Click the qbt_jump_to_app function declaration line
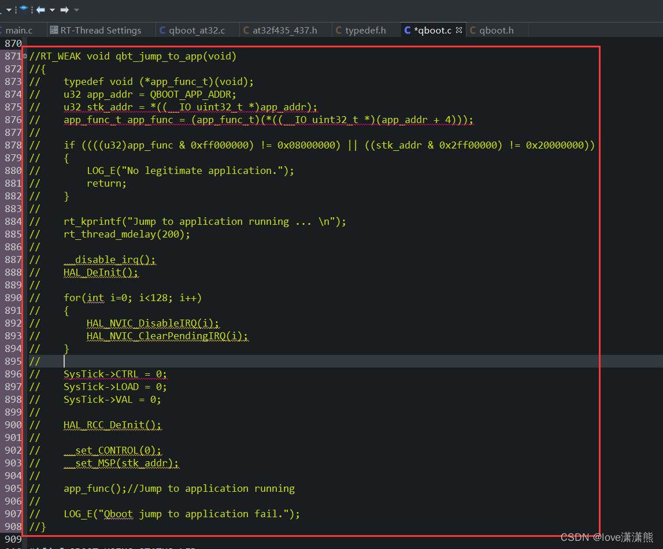The width and height of the screenshot is (663, 549). pyautogui.click(x=133, y=56)
